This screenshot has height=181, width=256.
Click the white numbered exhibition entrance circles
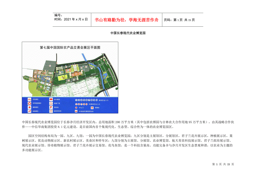(x=86, y=100)
